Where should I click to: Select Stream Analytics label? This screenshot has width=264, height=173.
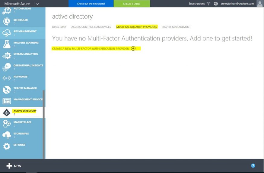coord(26,54)
